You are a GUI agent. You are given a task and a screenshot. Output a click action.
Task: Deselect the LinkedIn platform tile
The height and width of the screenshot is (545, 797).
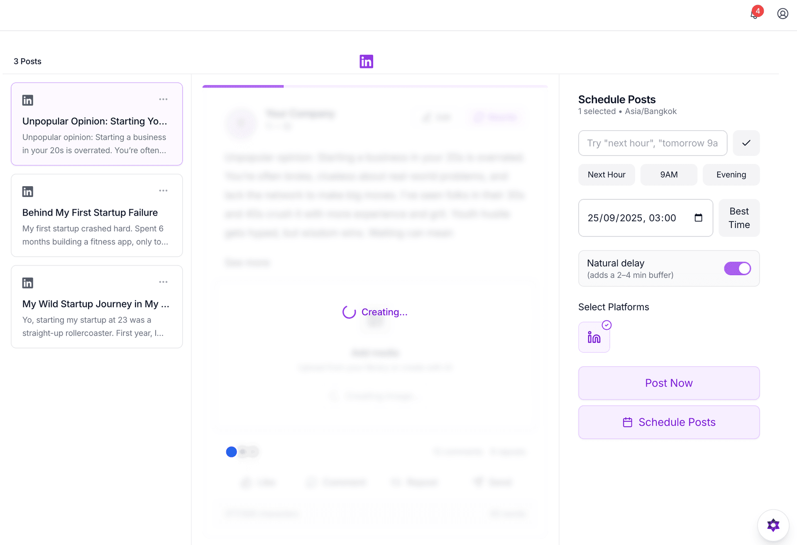(594, 337)
